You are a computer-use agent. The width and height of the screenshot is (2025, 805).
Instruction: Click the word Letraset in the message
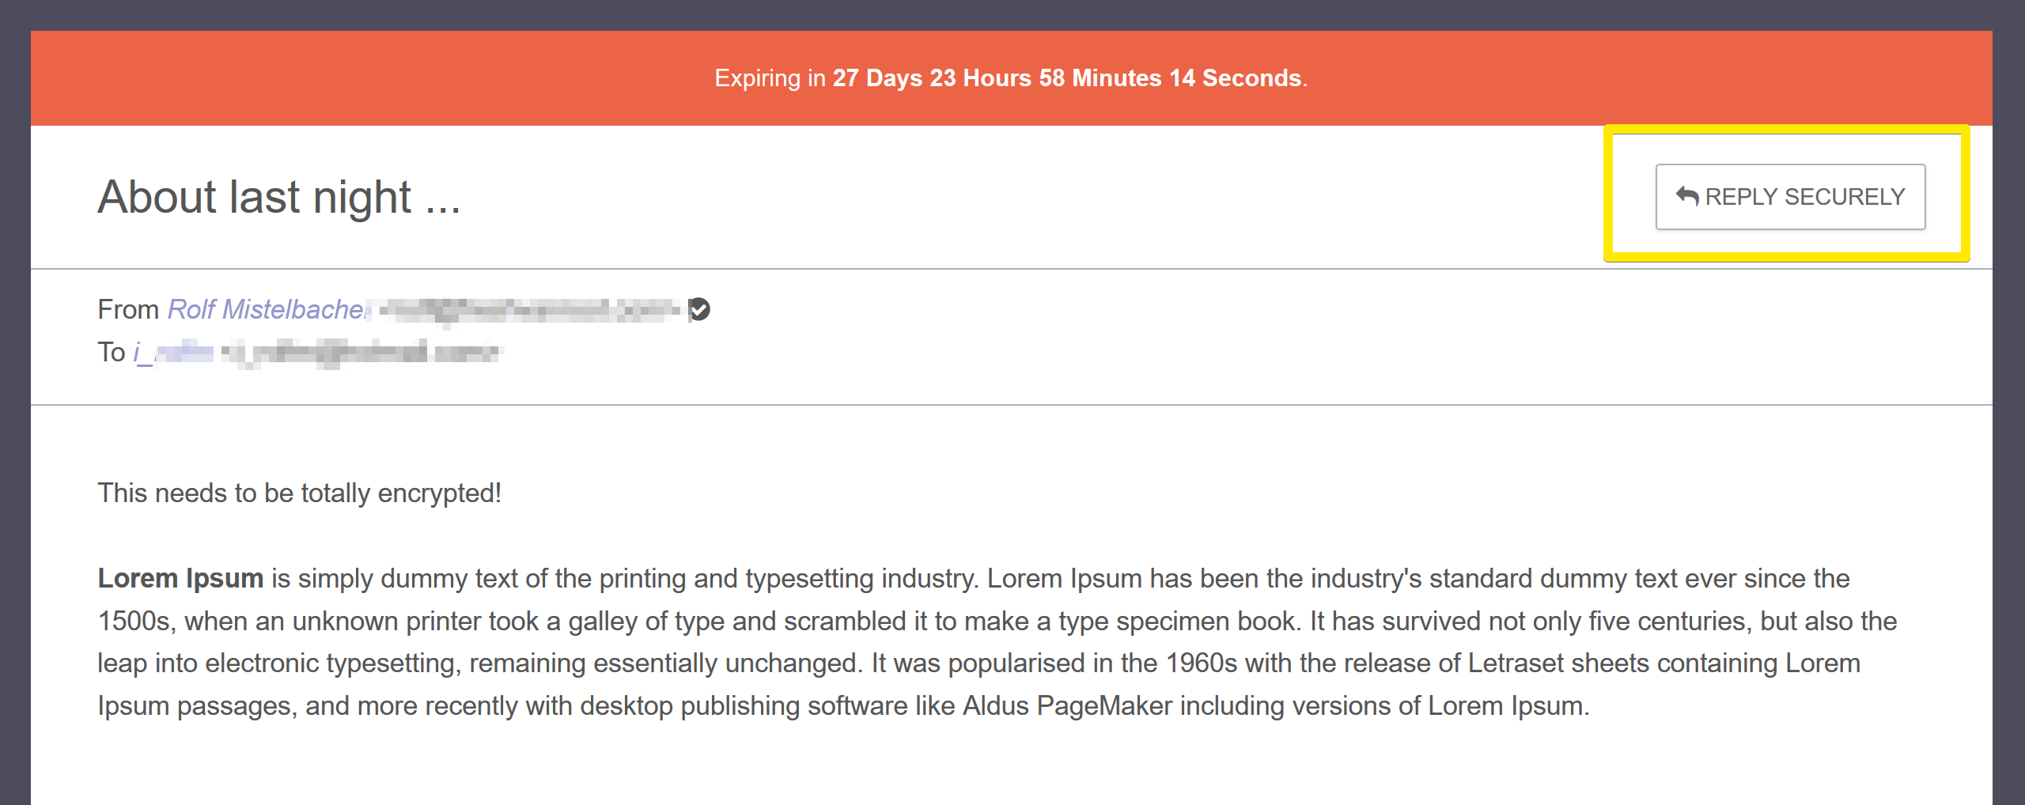pos(1516,663)
